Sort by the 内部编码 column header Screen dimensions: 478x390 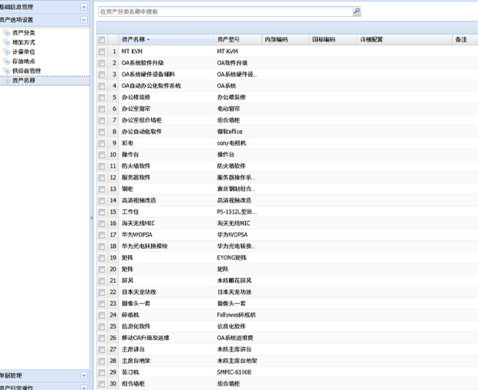tap(285, 39)
